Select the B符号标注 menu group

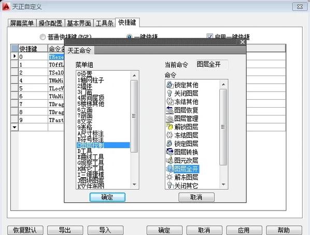coord(103,139)
